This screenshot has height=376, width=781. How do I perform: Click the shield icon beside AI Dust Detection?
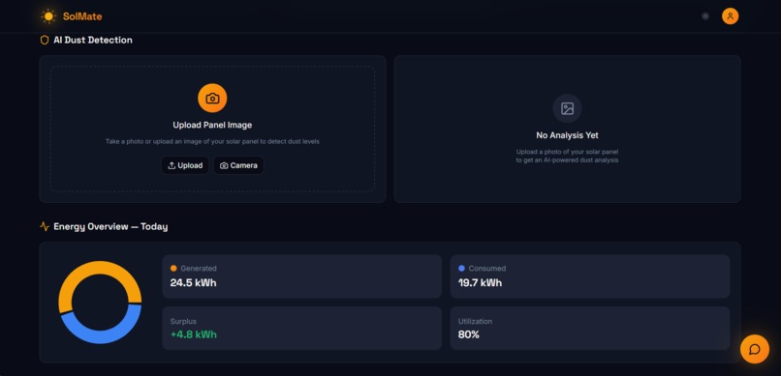(45, 41)
